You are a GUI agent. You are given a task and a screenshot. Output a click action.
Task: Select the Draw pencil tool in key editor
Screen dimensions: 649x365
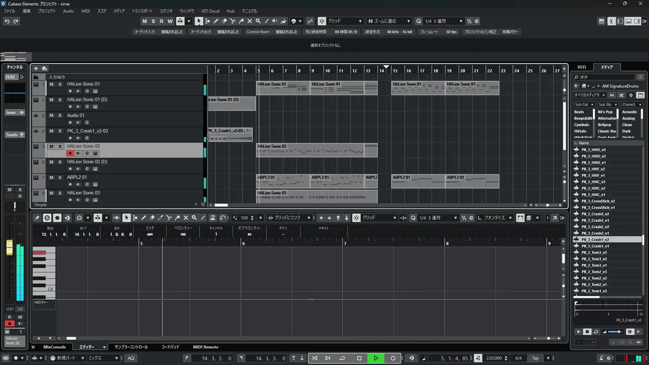click(143, 218)
